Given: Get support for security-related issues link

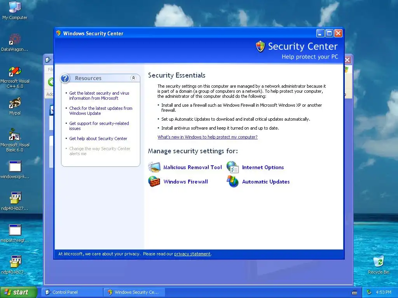Looking at the screenshot, I should click(x=99, y=126).
